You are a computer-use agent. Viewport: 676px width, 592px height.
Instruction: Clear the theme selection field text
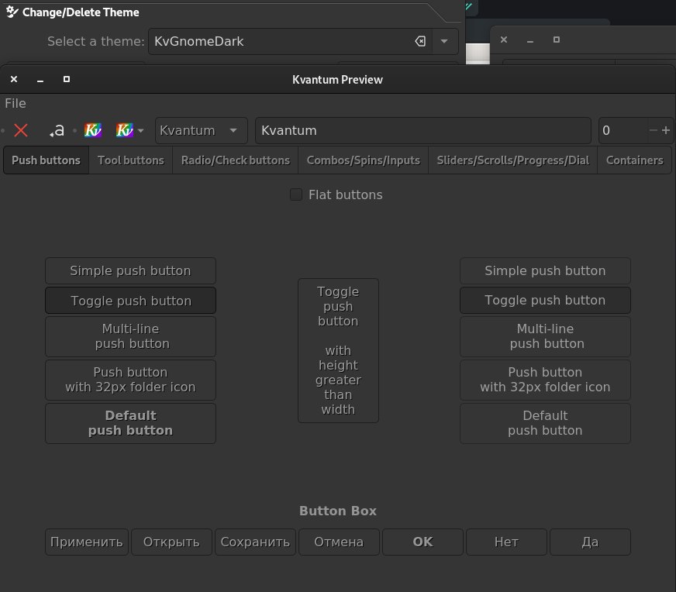[x=420, y=41]
